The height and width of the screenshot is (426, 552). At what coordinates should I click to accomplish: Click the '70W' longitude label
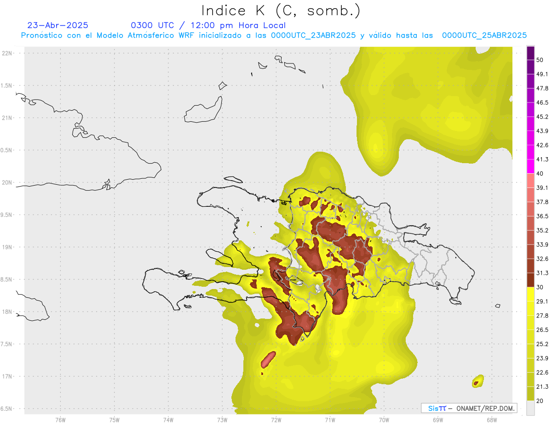(x=384, y=420)
